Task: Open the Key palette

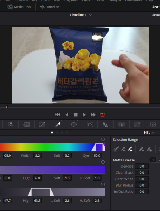Action: [121, 125]
